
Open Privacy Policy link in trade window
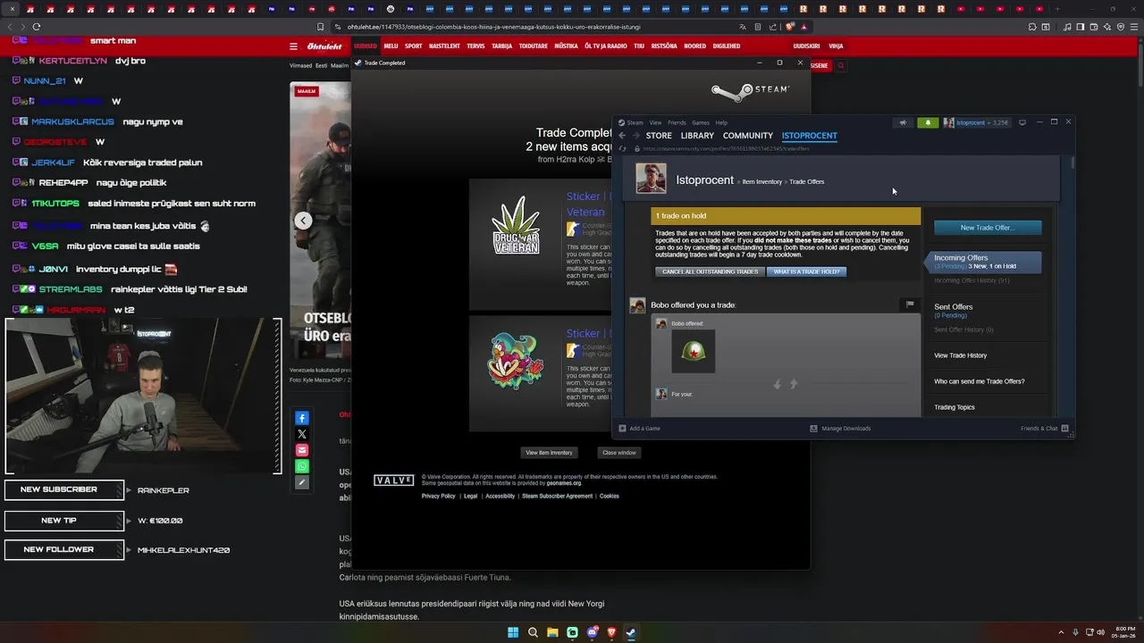tap(438, 496)
